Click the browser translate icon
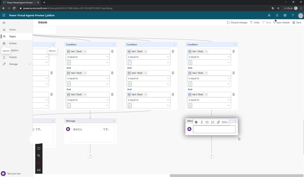Image resolution: width=304 pixels, height=177 pixels. [273, 8]
